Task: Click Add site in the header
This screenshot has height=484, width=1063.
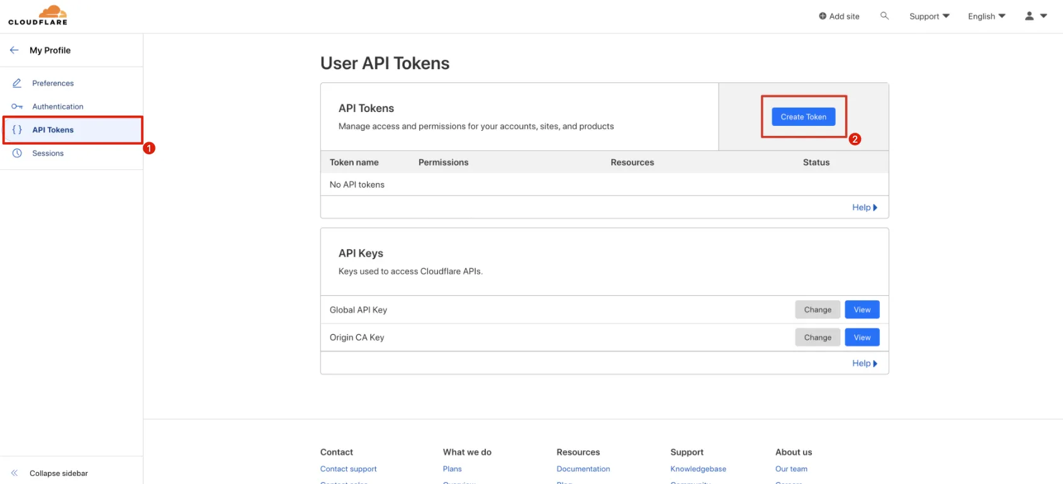Action: point(839,16)
